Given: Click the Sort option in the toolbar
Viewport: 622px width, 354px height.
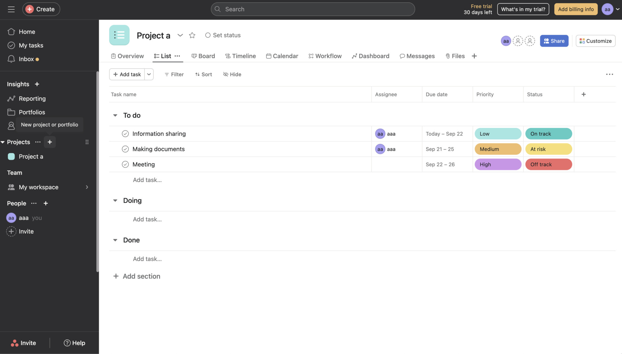Looking at the screenshot, I should pos(203,74).
